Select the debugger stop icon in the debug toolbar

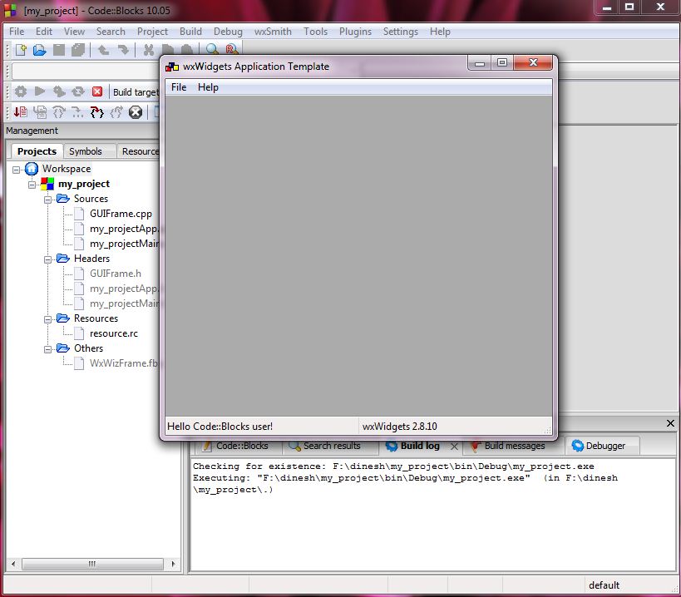[136, 112]
